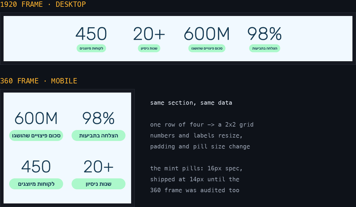Click the 1920 FRAME · DESKTOP heading

(x=43, y=4)
